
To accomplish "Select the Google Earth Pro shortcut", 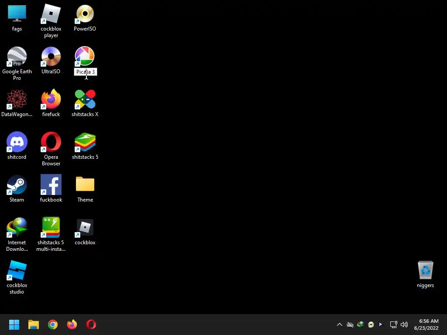I will click(x=17, y=56).
